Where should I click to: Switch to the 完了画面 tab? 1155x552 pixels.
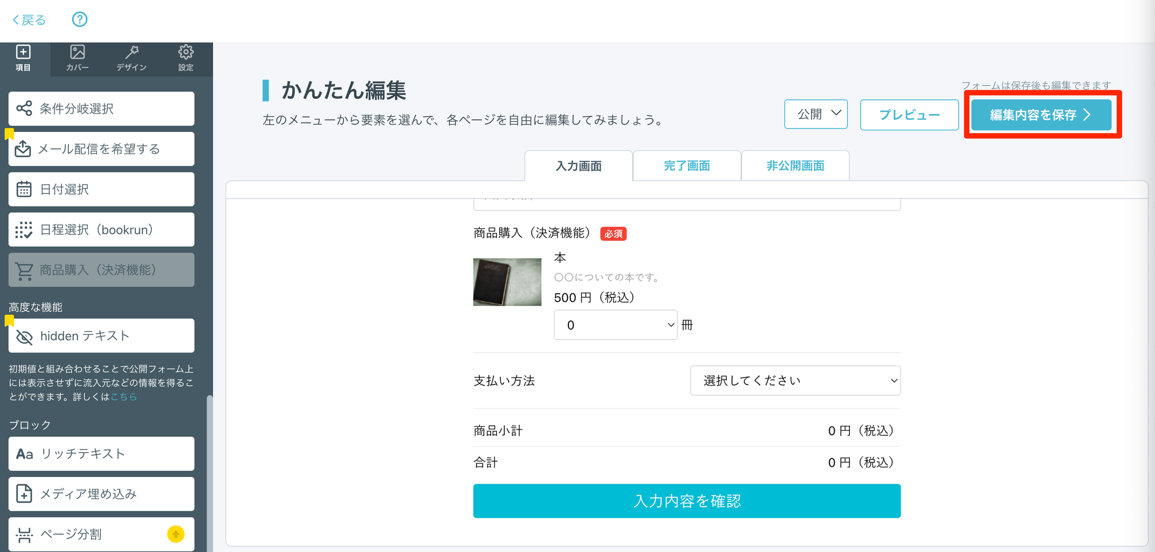coord(686,166)
